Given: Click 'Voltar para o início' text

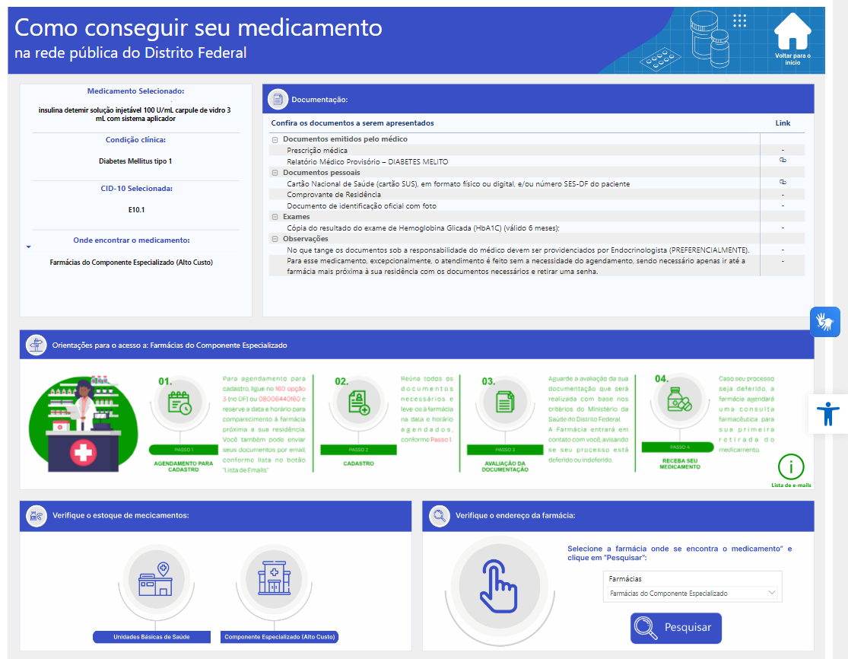Looking at the screenshot, I should click(x=792, y=59).
